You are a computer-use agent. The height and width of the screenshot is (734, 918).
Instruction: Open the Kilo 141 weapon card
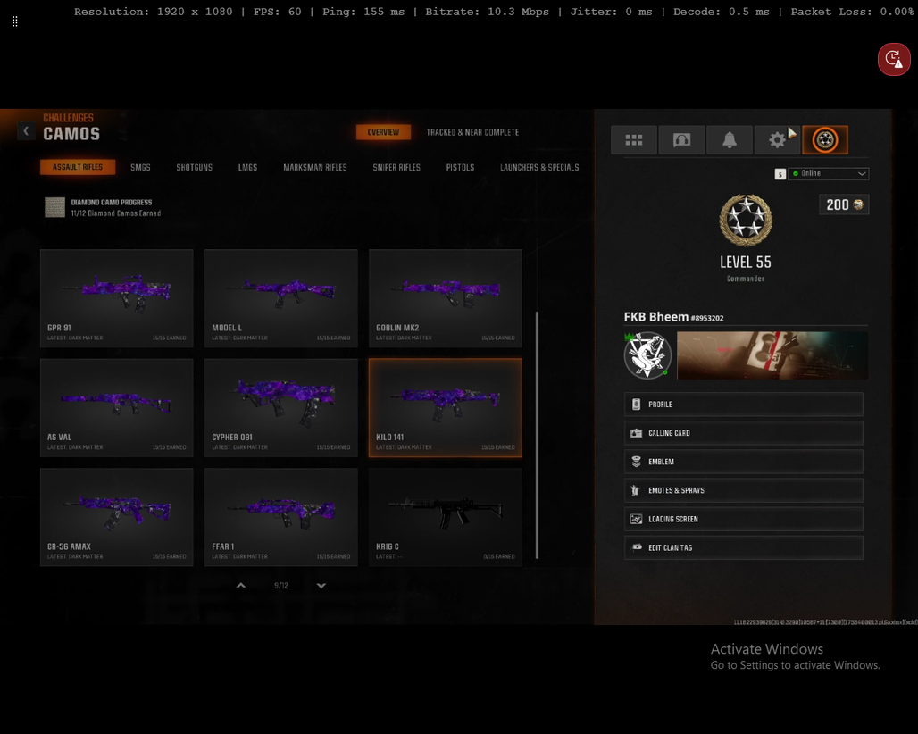coord(446,408)
